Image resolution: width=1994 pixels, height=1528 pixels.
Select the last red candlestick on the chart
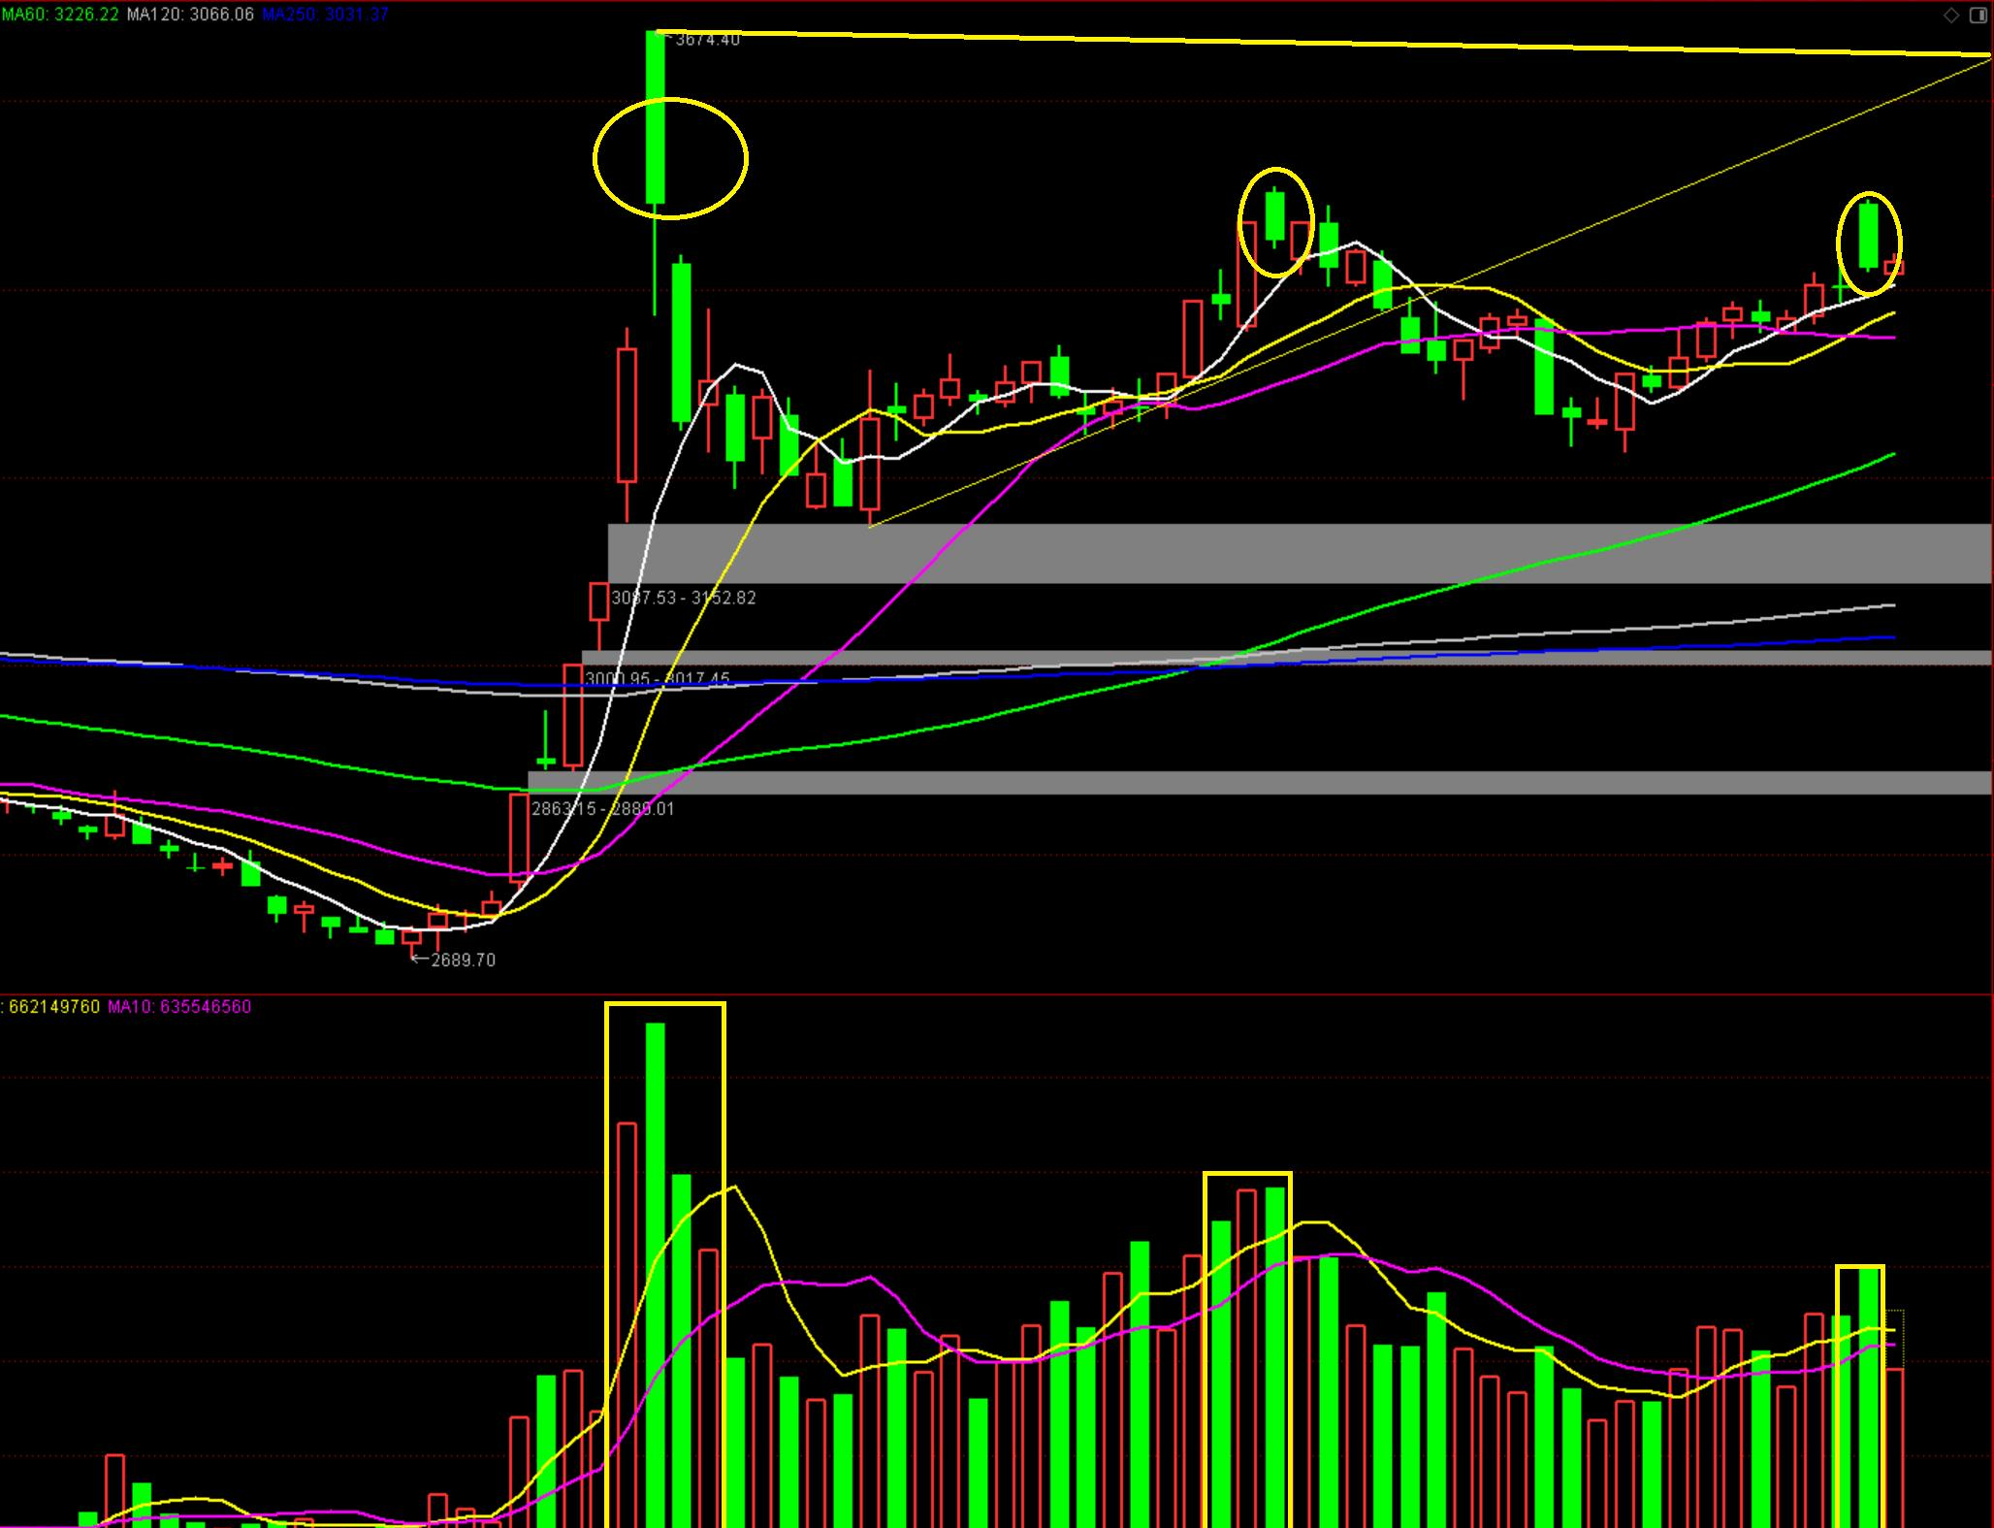click(1894, 266)
